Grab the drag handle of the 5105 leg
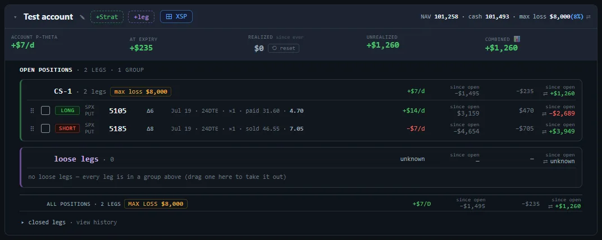The width and height of the screenshot is (602, 240). pyautogui.click(x=32, y=111)
